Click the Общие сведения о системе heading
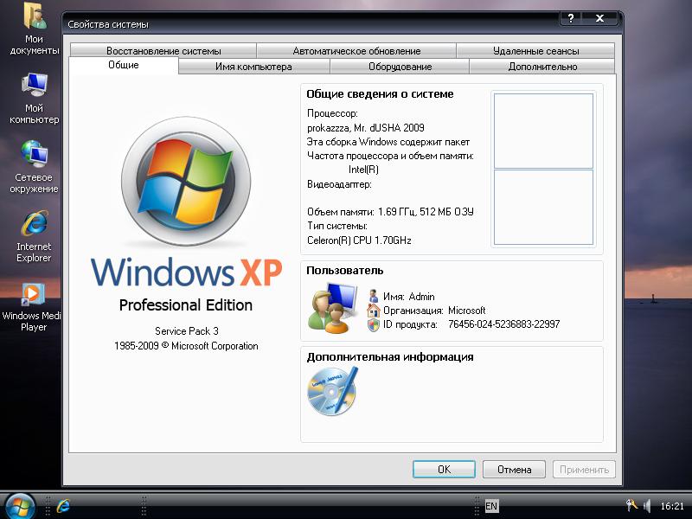This screenshot has width=692, height=519. 380,94
